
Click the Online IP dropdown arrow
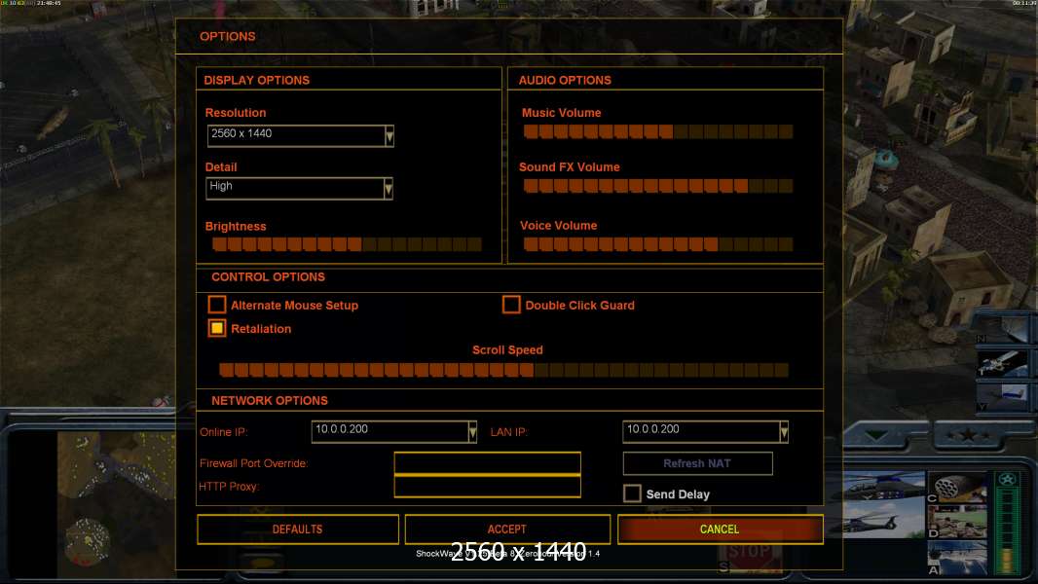[472, 432]
